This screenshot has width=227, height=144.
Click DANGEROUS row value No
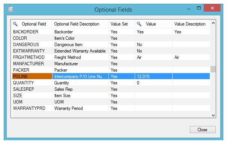(153, 44)
